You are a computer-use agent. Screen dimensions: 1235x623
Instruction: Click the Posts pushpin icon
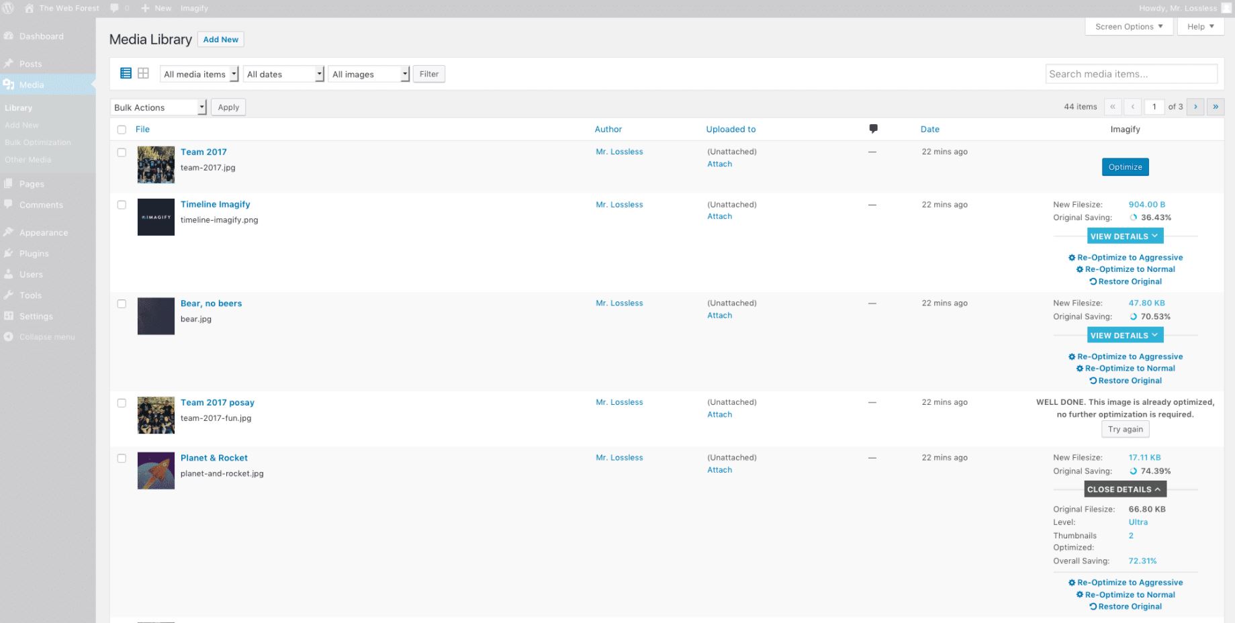click(9, 64)
